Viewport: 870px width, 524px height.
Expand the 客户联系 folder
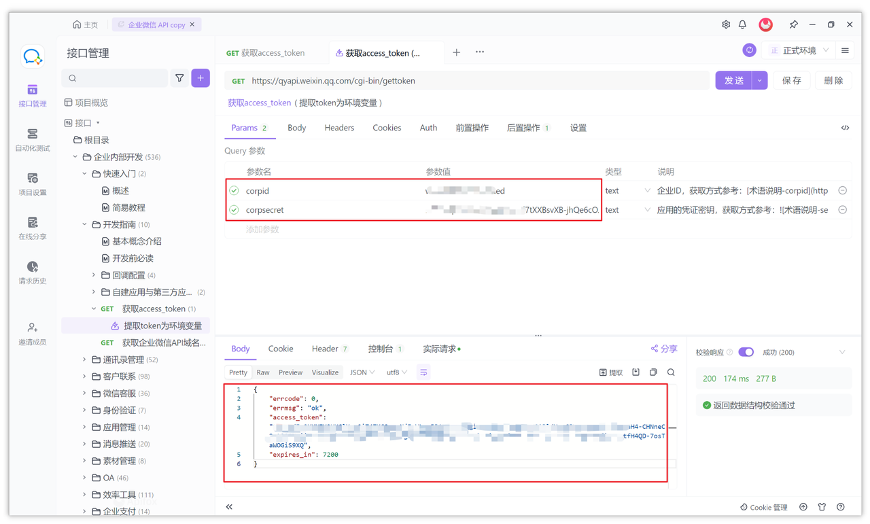(x=84, y=377)
